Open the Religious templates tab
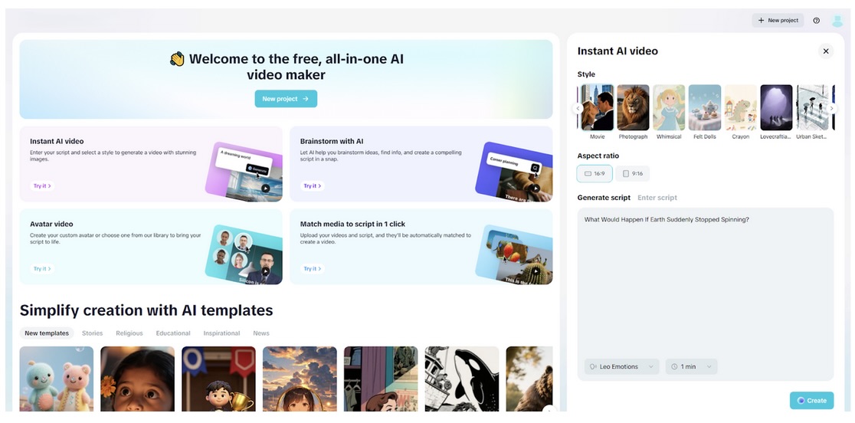The width and height of the screenshot is (855, 423). tap(129, 333)
